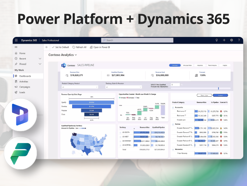The height and width of the screenshot is (186, 247).
Task: Click the Dynamics 365 title text
Action: coord(29,40)
